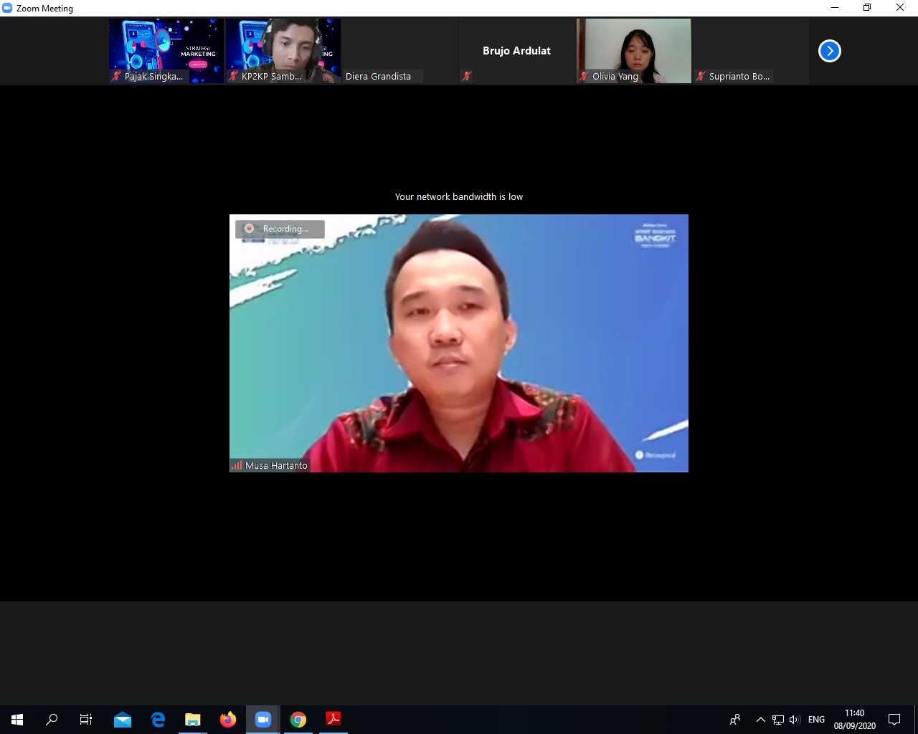Click Musa Hartanto's signal strength icon

pos(237,465)
